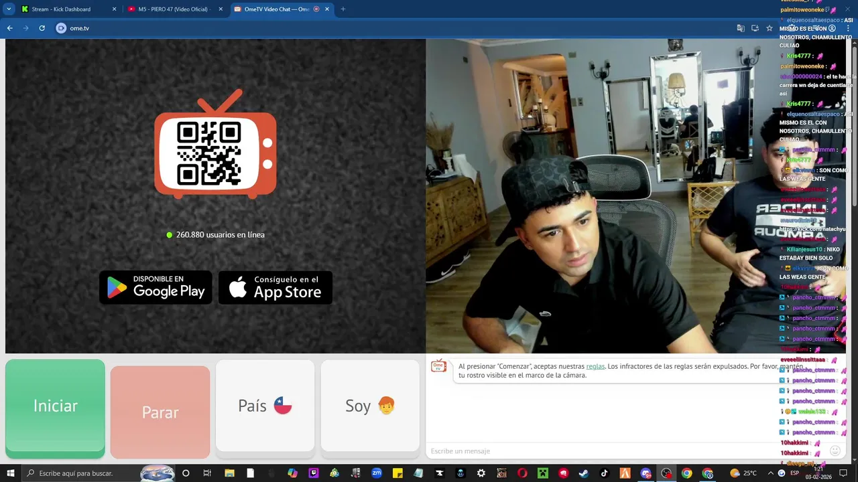Open the 'reglas' rules link

(x=595, y=366)
